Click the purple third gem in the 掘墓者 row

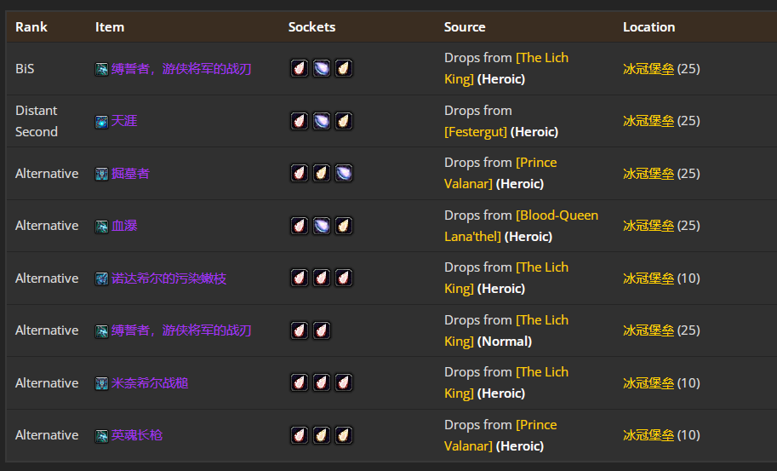pyautogui.click(x=343, y=173)
